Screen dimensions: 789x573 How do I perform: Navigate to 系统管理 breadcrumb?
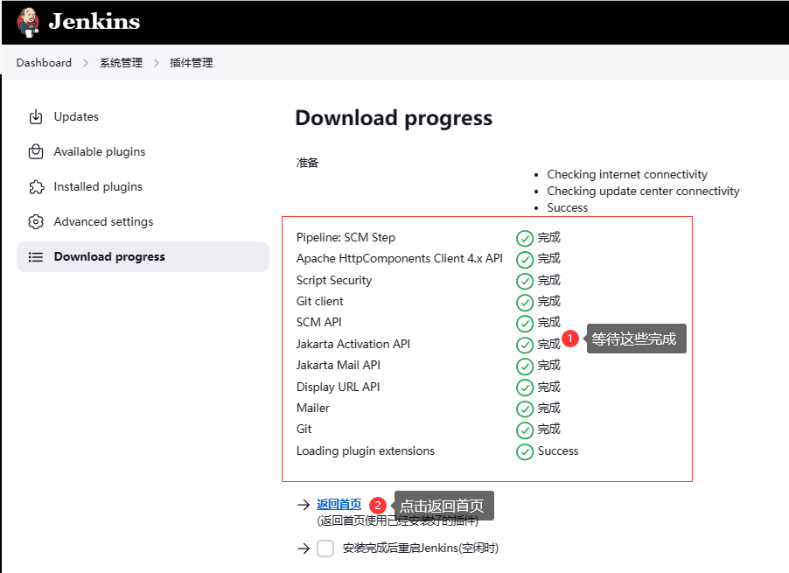click(121, 62)
